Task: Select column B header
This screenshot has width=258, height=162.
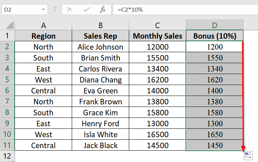Action: click(x=101, y=25)
